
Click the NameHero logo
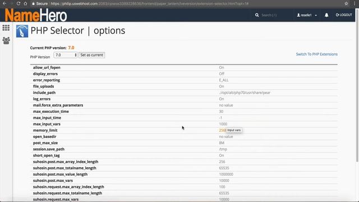click(36, 15)
